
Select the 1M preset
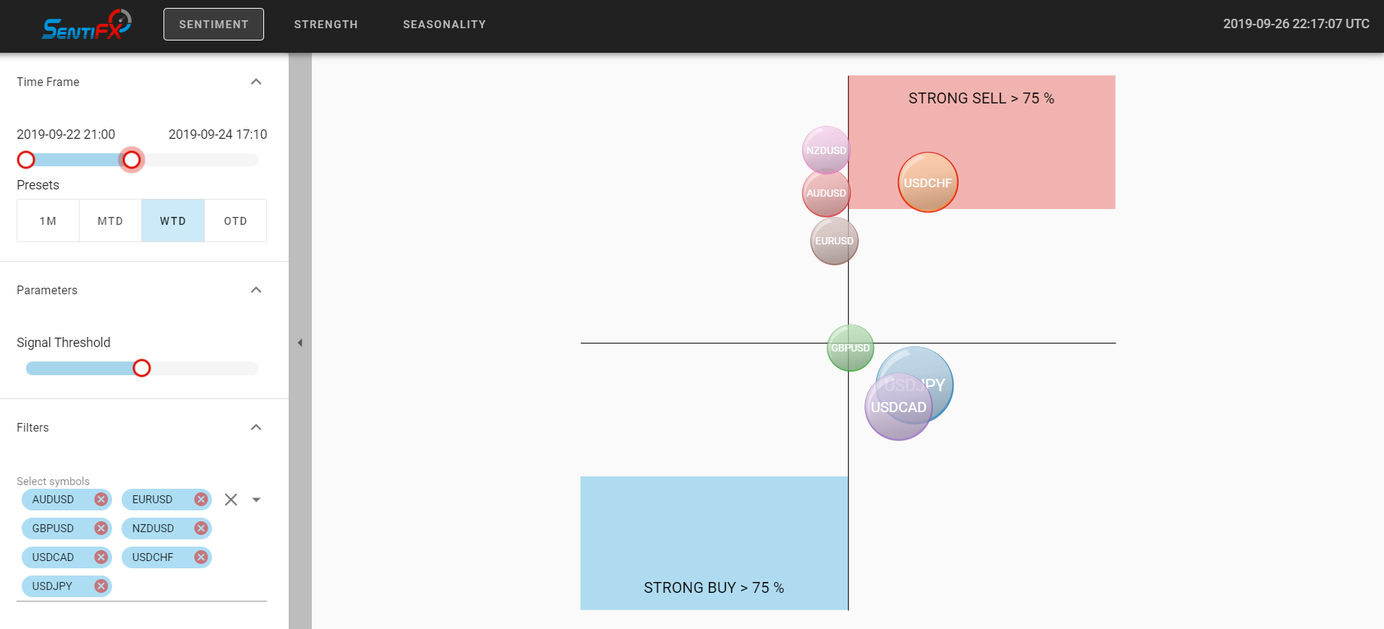(48, 221)
